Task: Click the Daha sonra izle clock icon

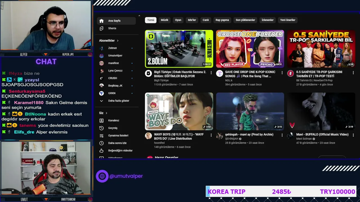Action: pyautogui.click(x=102, y=143)
